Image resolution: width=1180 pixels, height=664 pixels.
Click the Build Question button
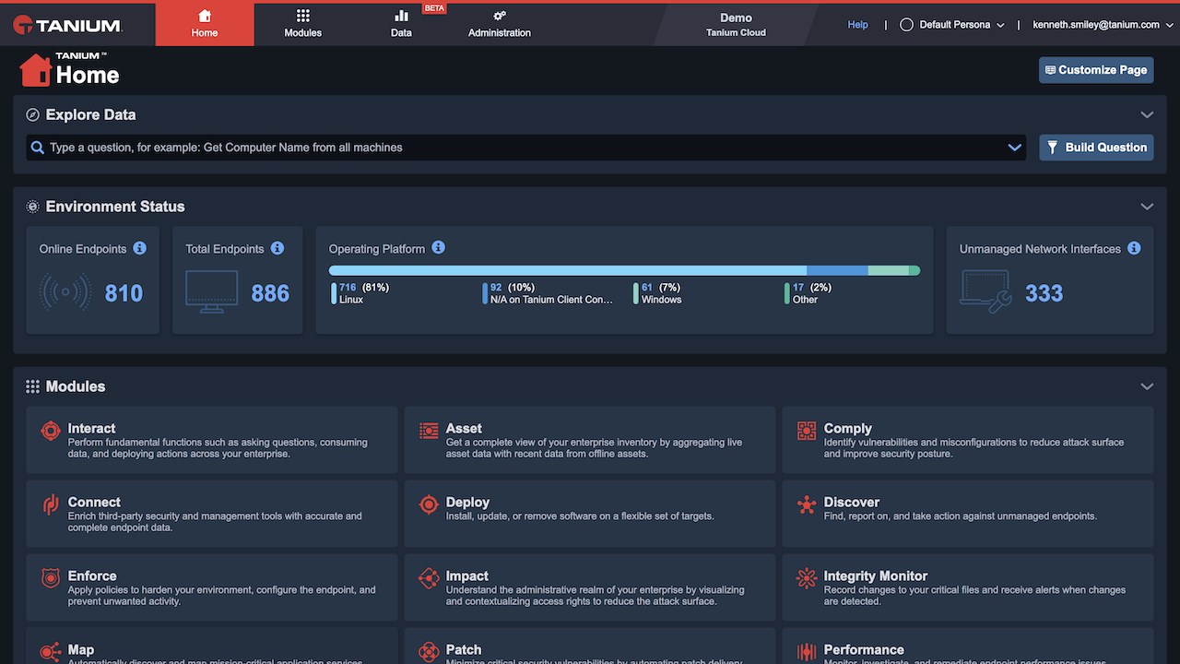click(1096, 148)
